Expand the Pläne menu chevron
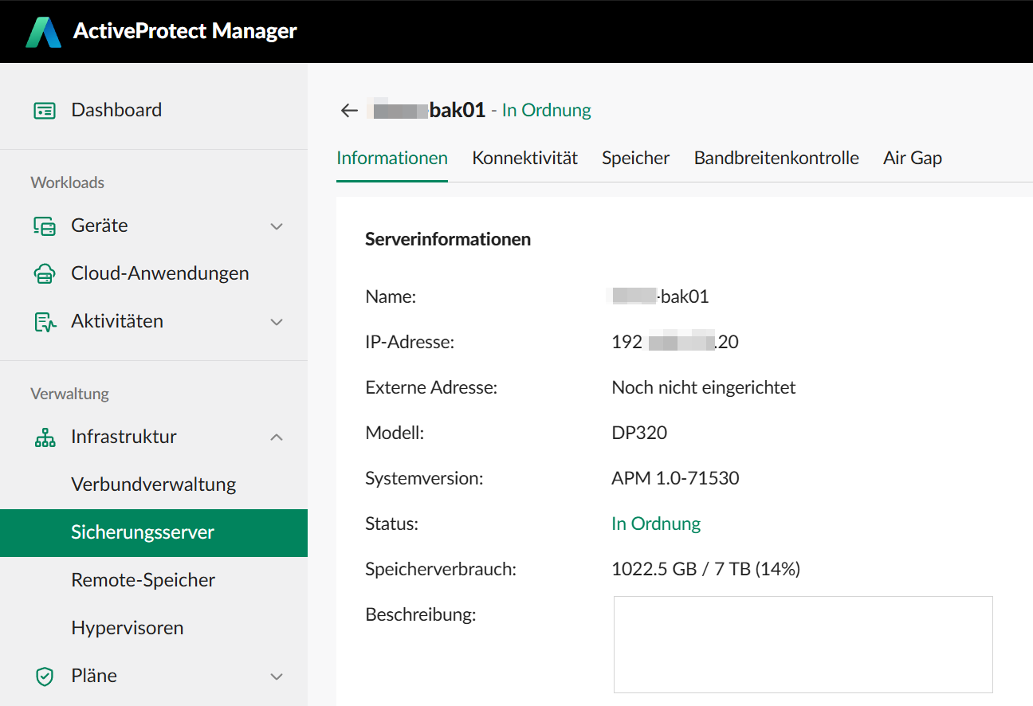This screenshot has width=1033, height=706. (x=277, y=676)
